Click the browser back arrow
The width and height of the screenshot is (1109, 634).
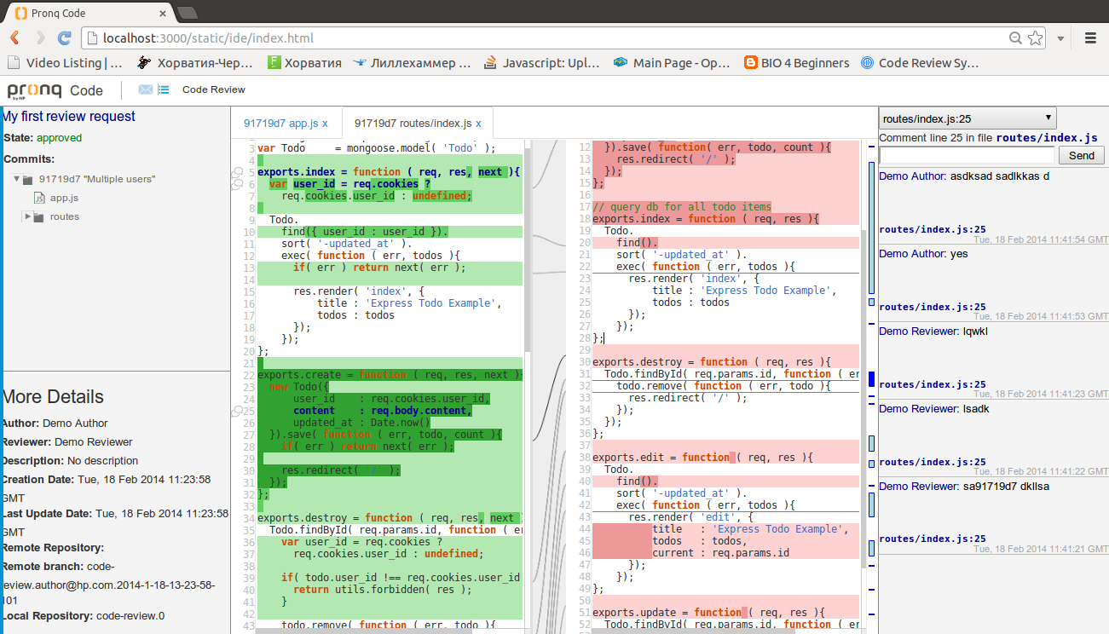tap(15, 38)
